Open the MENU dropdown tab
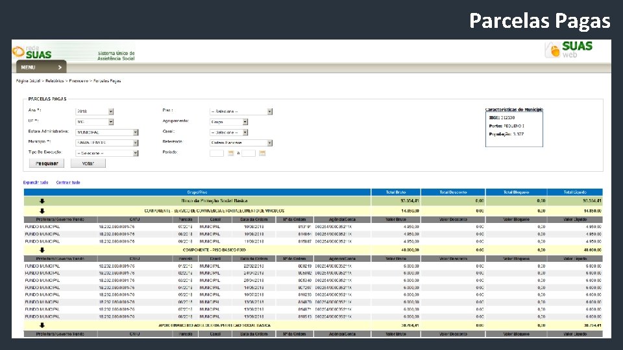The image size is (623, 350). tap(42, 67)
